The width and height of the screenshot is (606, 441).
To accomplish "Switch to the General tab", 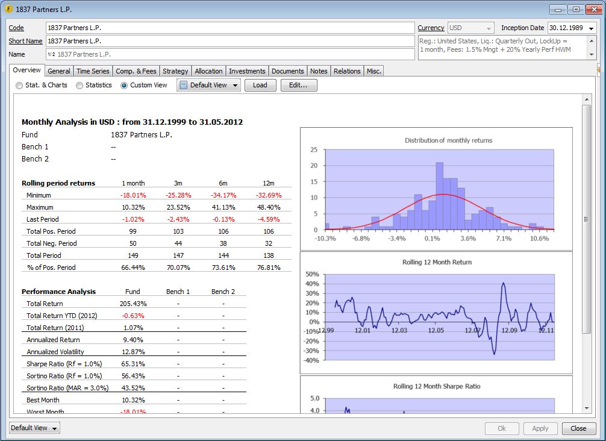I will pos(59,71).
